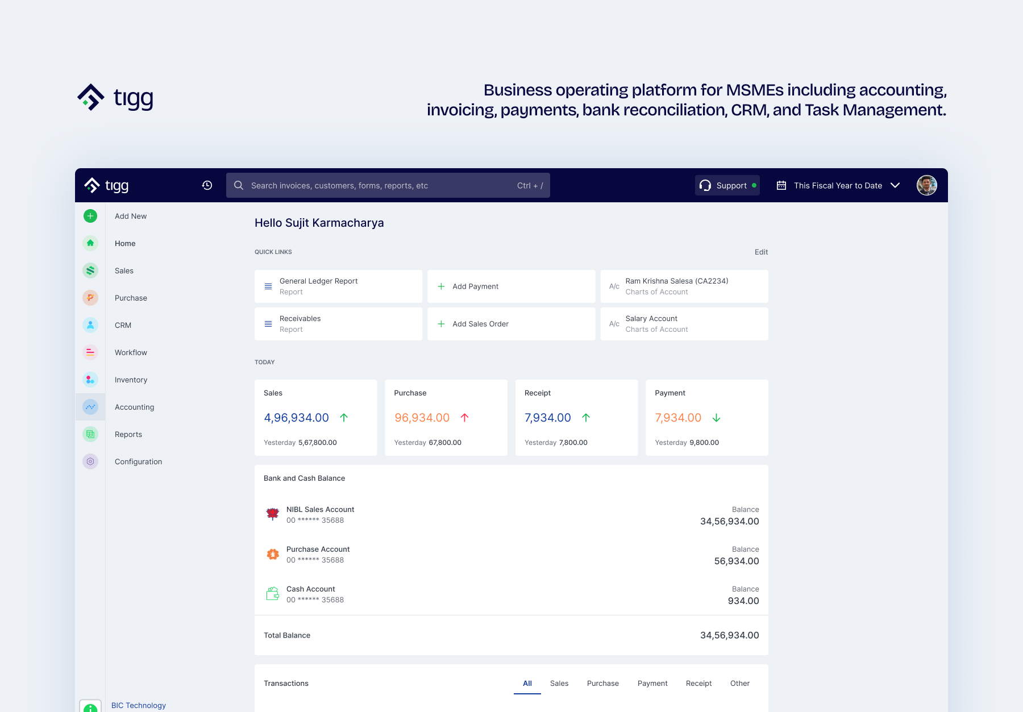
Task: Switch to the Payment transactions tab
Action: (x=652, y=683)
